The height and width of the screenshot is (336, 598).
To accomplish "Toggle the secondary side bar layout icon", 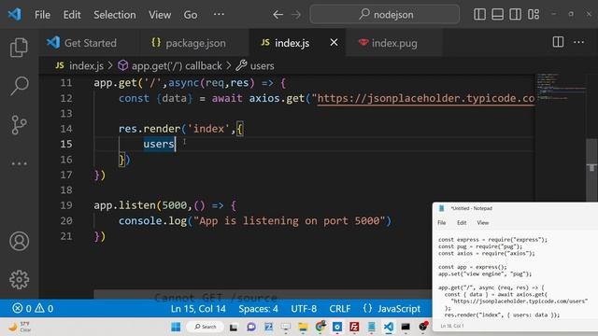I will point(515,15).
